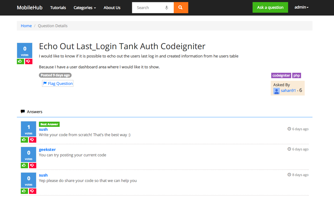Image resolution: width=334 pixels, height=197 pixels.
Task: Open sush's profile on the 8-days-ago answer
Action: coord(43,175)
